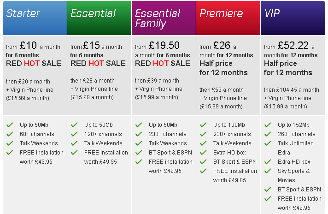Click the checkmark next to Up to 100Mb

(x=203, y=125)
